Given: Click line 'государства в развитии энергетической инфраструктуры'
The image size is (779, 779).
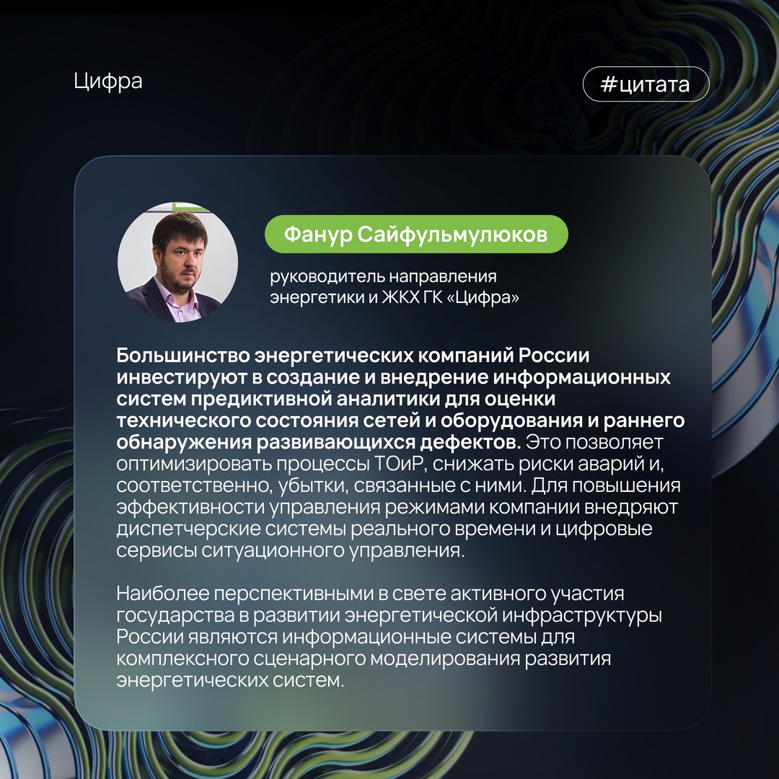Looking at the screenshot, I should click(389, 615).
